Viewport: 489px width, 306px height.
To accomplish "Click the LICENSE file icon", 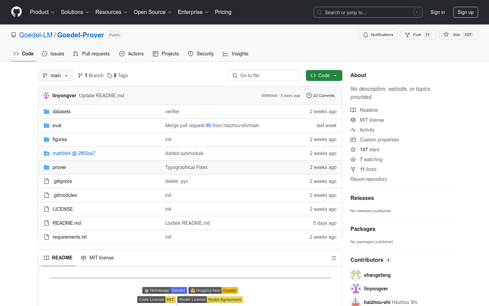I will click(47, 209).
